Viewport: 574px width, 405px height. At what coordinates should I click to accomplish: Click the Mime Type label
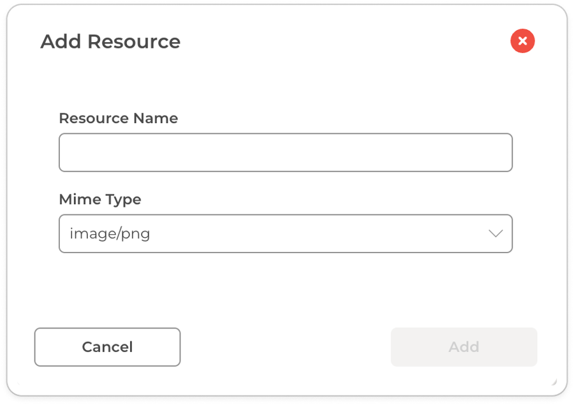click(100, 200)
